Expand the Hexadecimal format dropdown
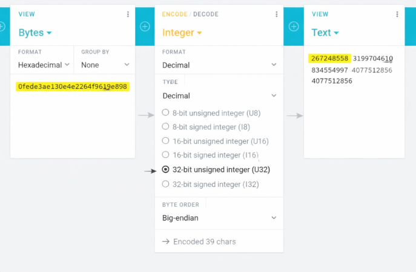The image size is (416, 272). [x=44, y=65]
